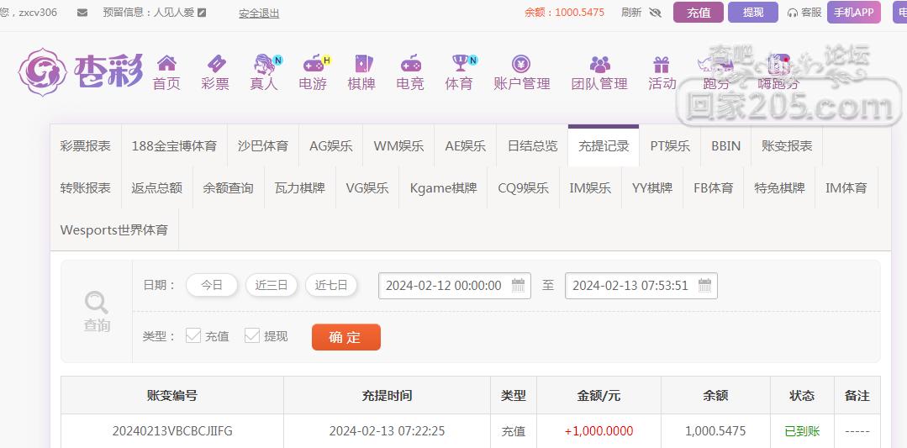
Task: Open the 真人 live casino icon
Action: pyautogui.click(x=265, y=64)
